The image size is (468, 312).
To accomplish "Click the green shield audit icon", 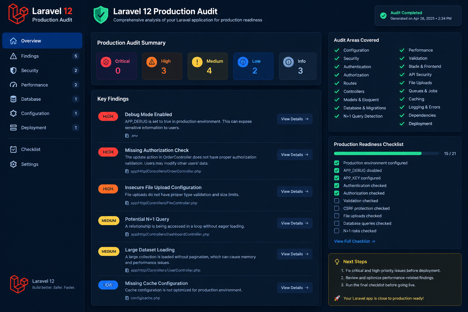I will point(101,15).
